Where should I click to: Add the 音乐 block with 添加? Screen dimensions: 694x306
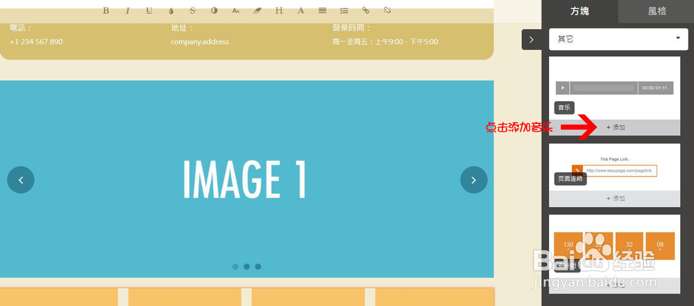click(x=614, y=127)
